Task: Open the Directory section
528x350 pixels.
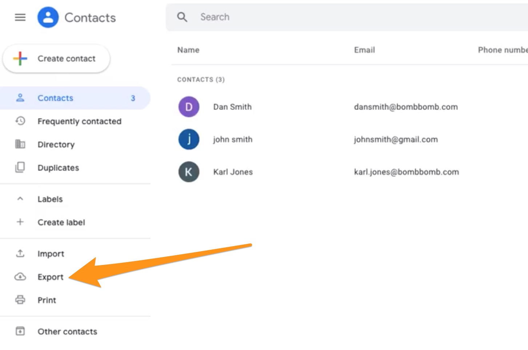Action: [75, 145]
